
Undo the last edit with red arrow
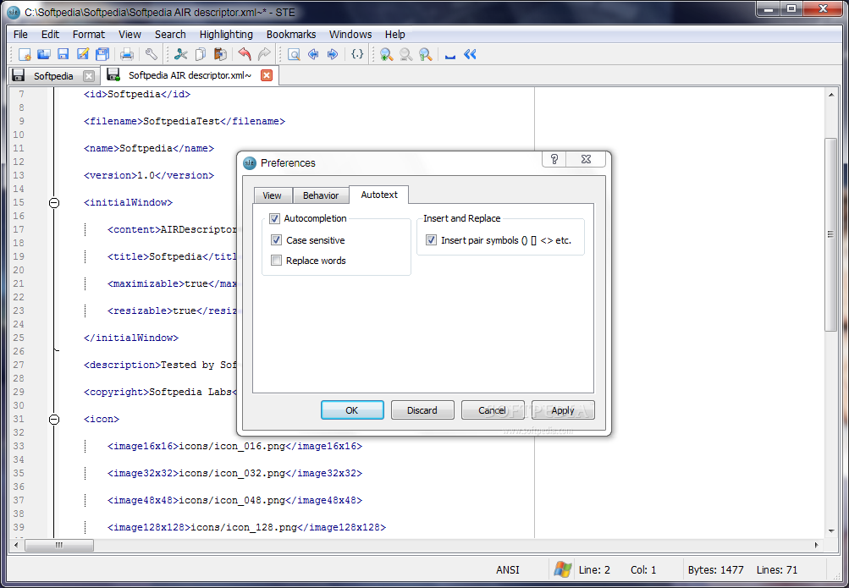pyautogui.click(x=245, y=54)
